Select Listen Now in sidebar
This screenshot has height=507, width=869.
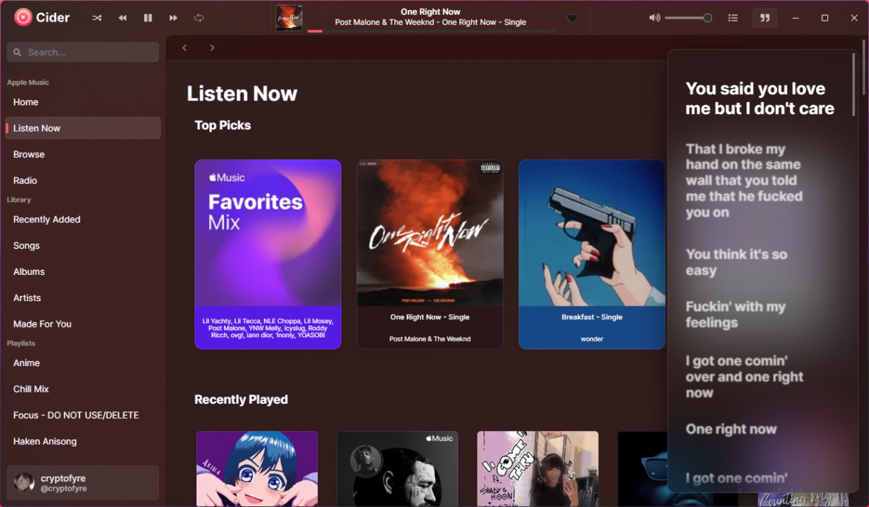tap(83, 128)
